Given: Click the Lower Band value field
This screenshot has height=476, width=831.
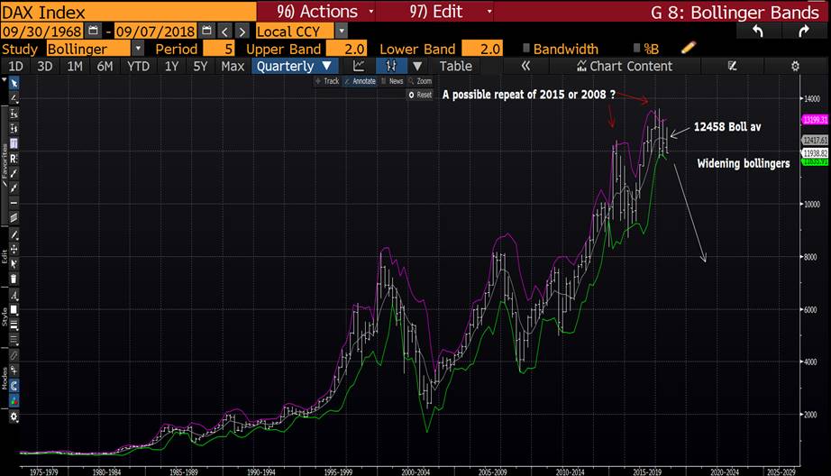Looking at the screenshot, I should [482, 49].
